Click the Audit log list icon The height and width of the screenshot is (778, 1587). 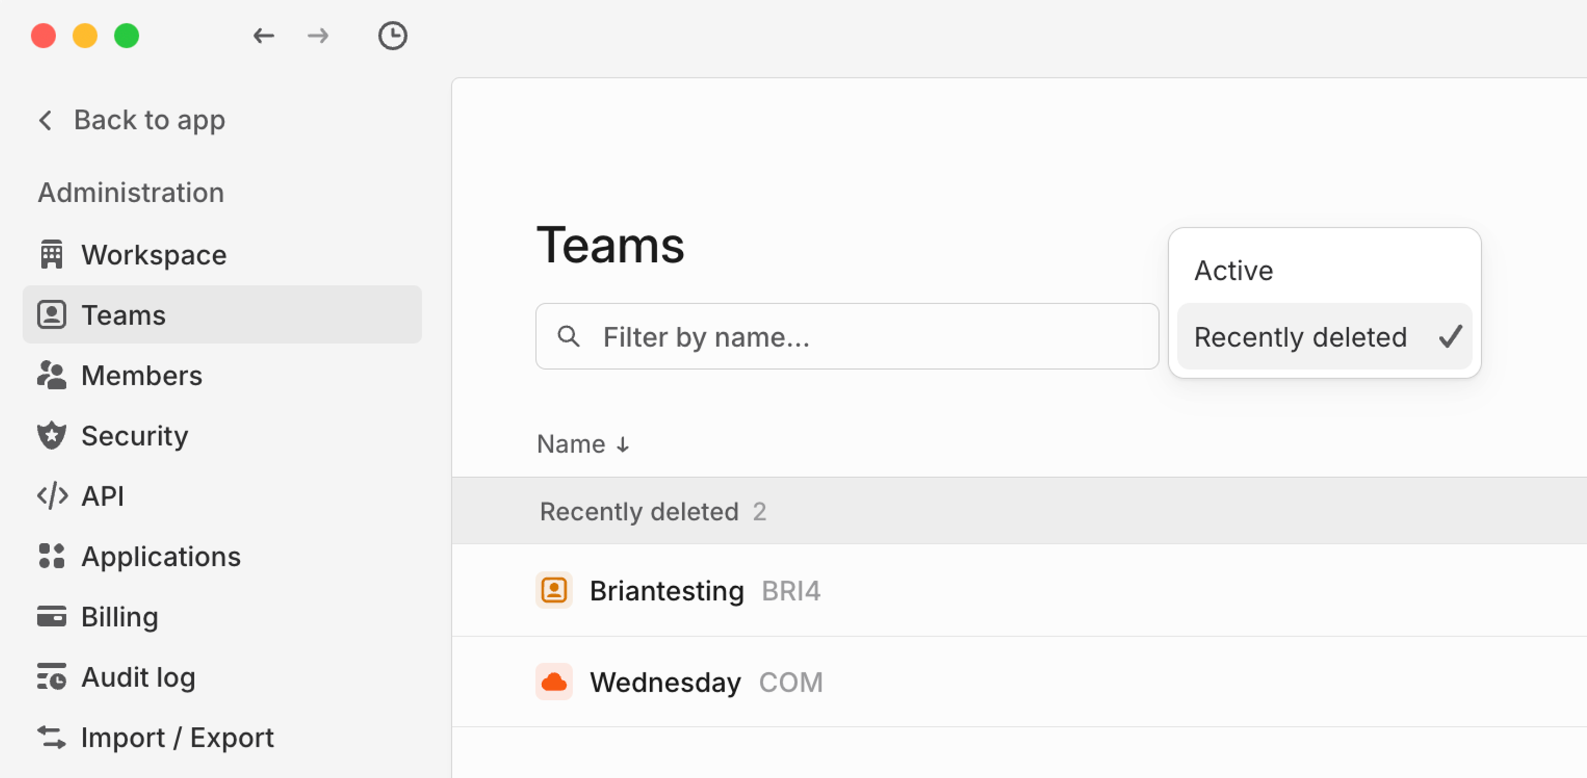click(x=52, y=677)
